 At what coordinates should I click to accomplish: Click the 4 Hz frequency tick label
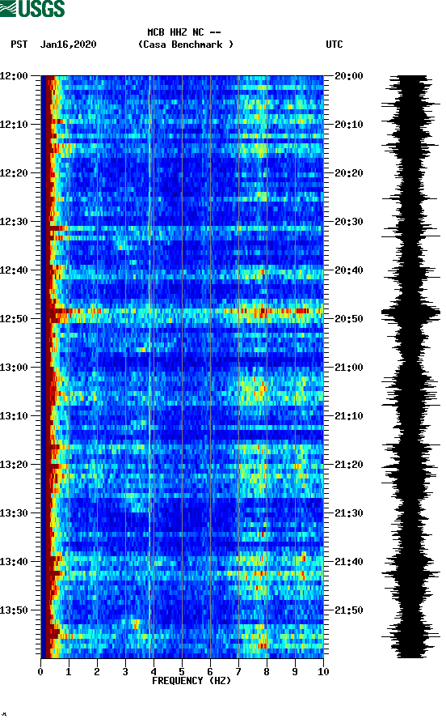pos(154,672)
